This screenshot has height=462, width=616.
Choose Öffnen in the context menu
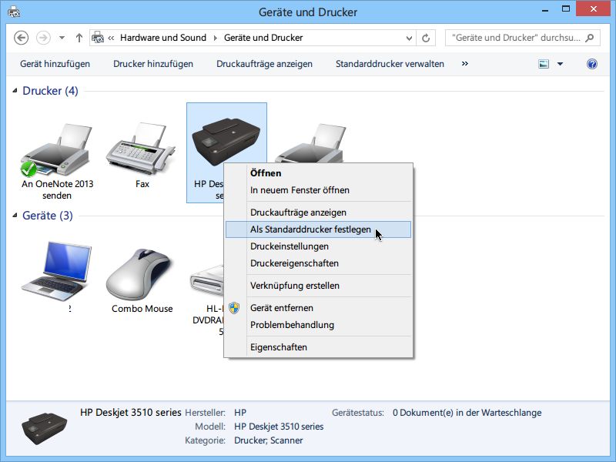[x=318, y=173]
